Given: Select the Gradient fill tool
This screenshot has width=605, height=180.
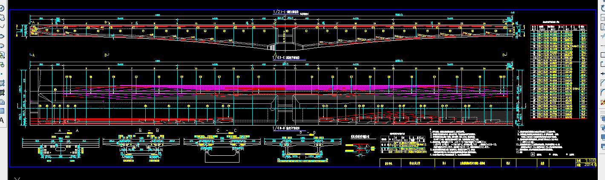Looking at the screenshot, I should click(x=2, y=92).
